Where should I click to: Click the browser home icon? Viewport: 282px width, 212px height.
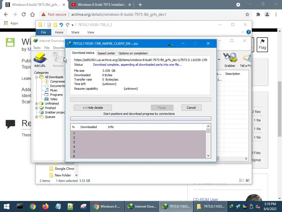(32, 14)
